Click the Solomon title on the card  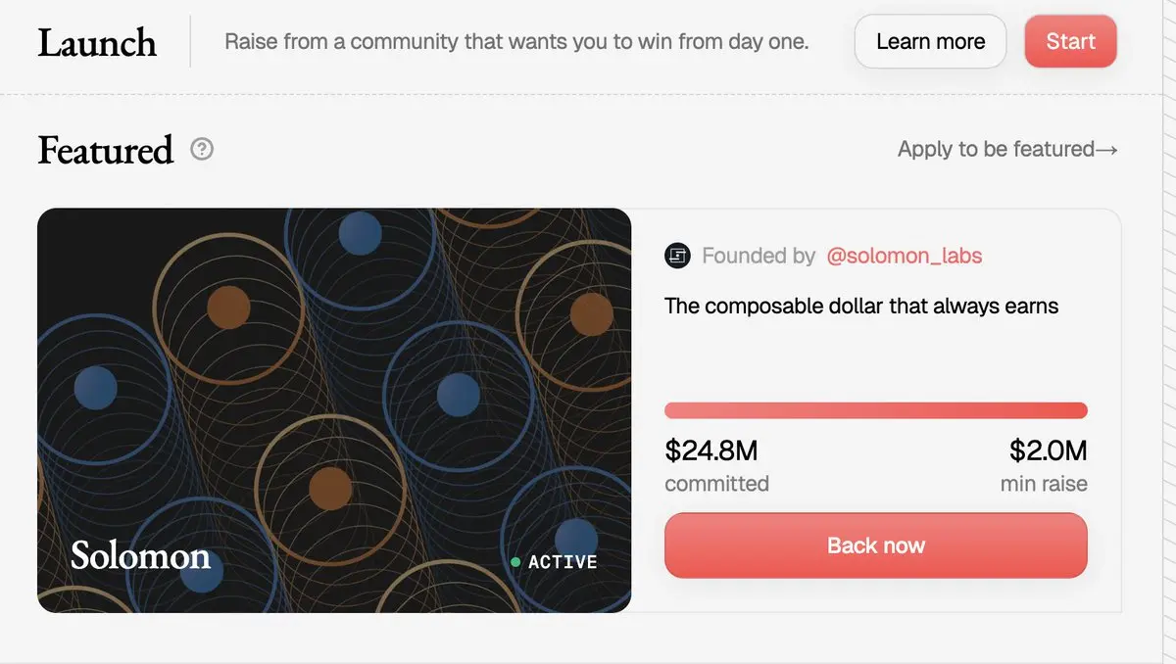140,556
